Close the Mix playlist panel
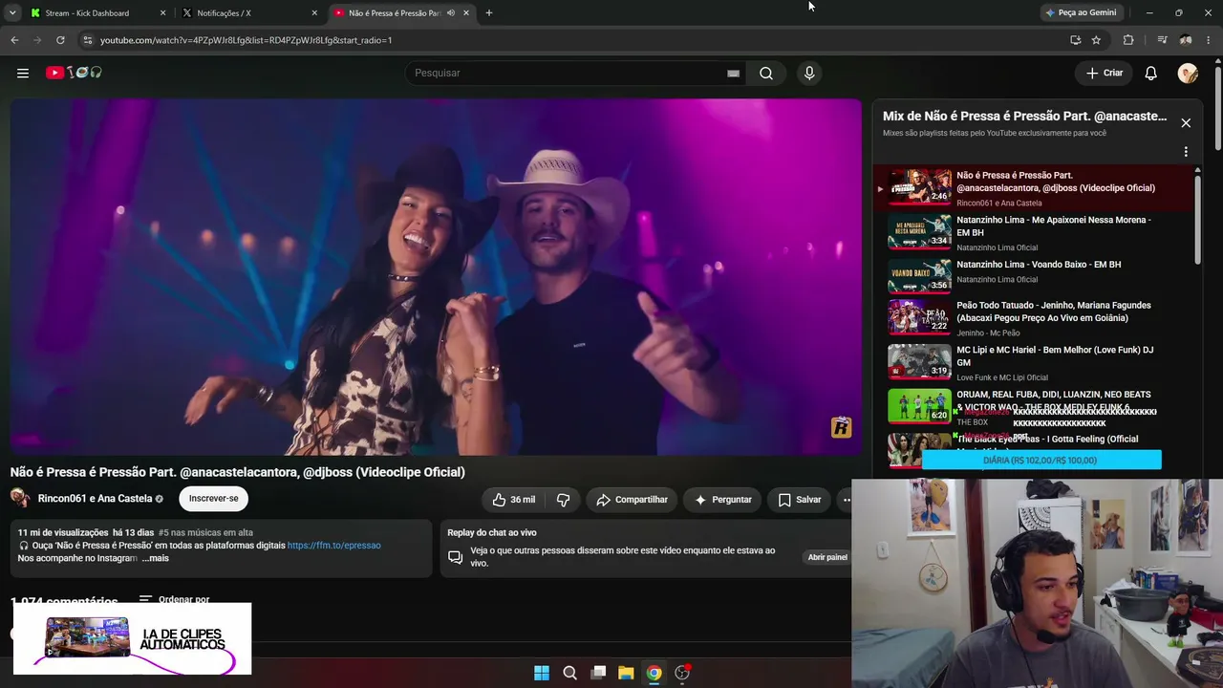 tap(1186, 122)
